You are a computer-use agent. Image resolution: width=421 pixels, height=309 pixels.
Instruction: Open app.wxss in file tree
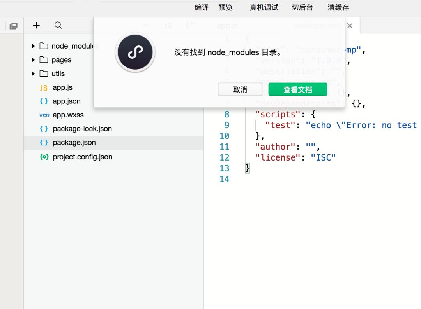point(68,115)
